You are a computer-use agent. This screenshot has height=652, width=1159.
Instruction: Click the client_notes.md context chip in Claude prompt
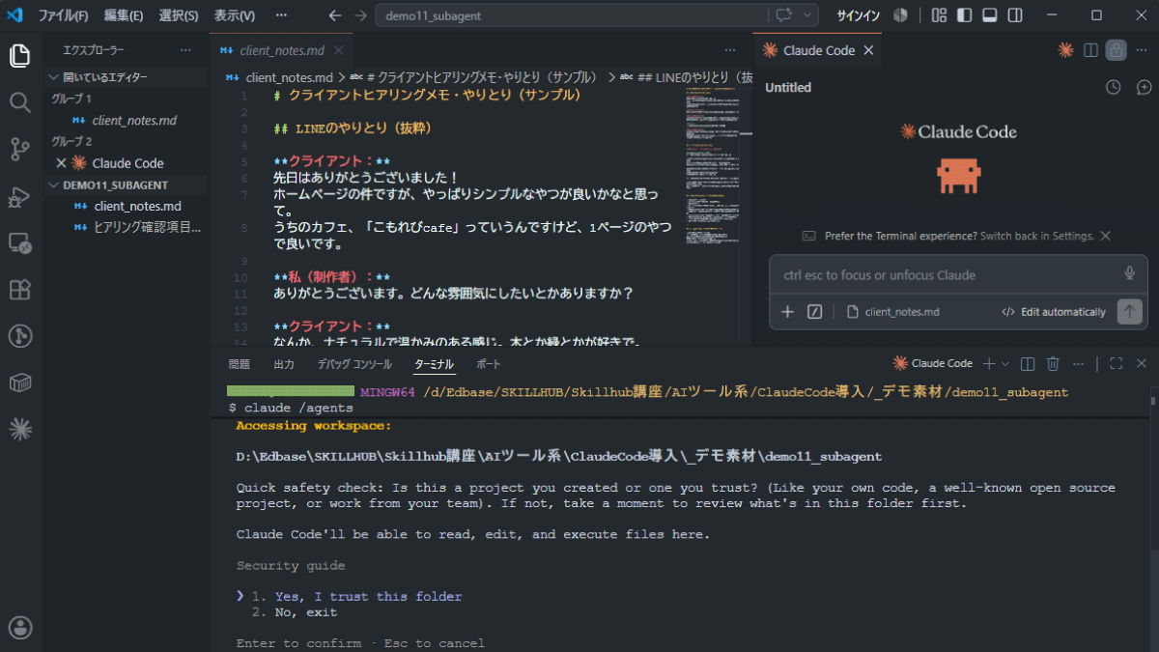point(892,312)
